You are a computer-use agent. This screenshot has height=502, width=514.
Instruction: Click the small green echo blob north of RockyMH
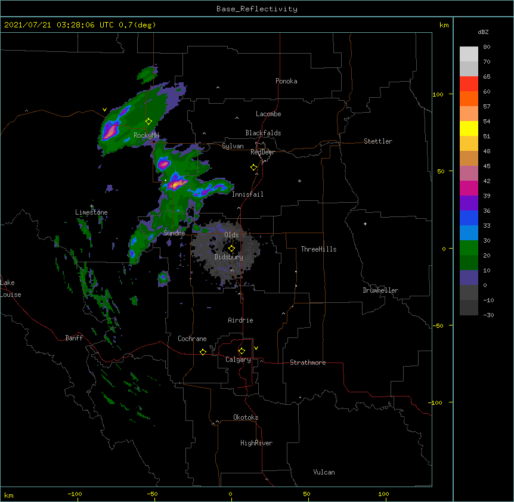[147, 75]
